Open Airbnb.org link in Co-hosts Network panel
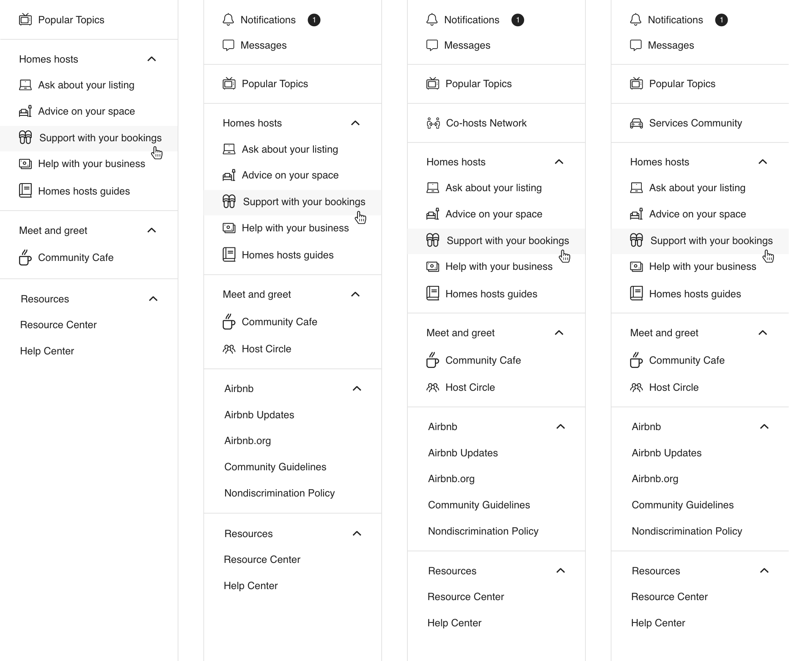 click(451, 479)
